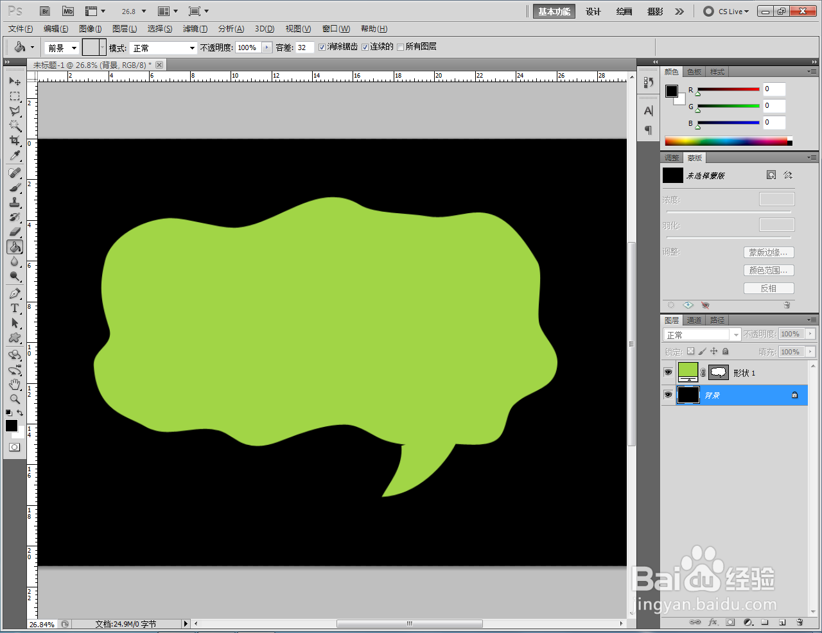
Task: Click 颜色范围... button
Action: point(769,270)
